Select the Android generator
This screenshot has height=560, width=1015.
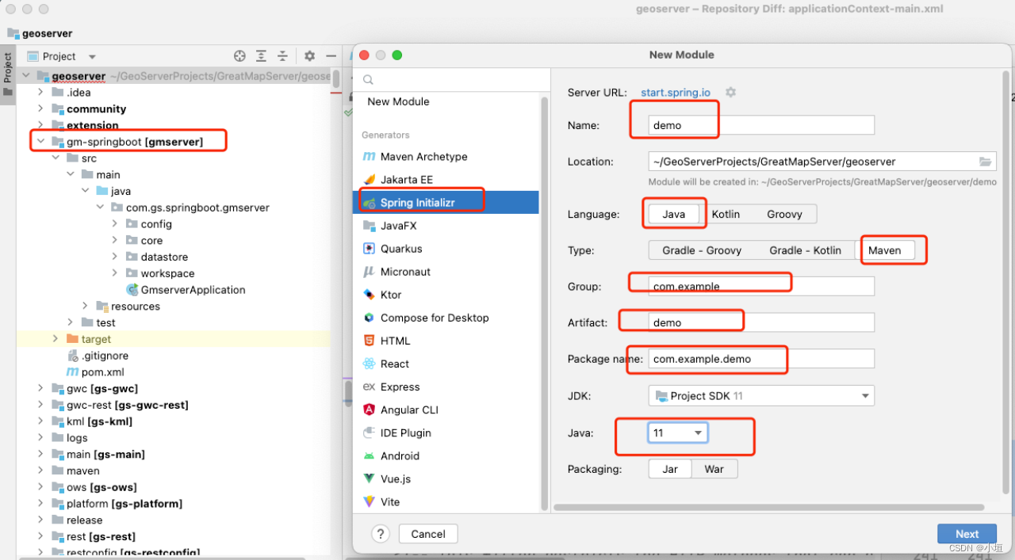(446, 455)
